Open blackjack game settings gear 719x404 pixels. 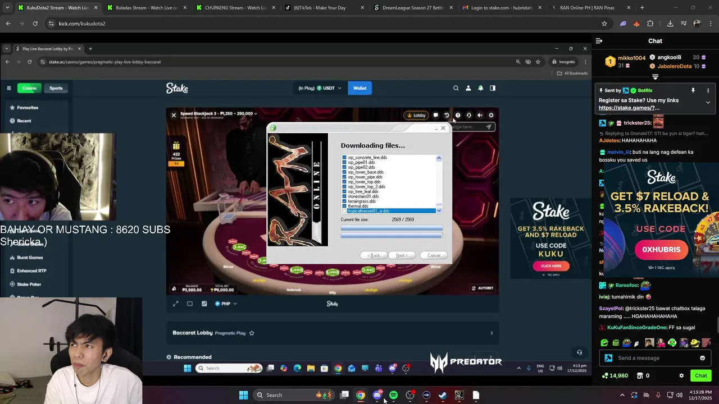[491, 115]
